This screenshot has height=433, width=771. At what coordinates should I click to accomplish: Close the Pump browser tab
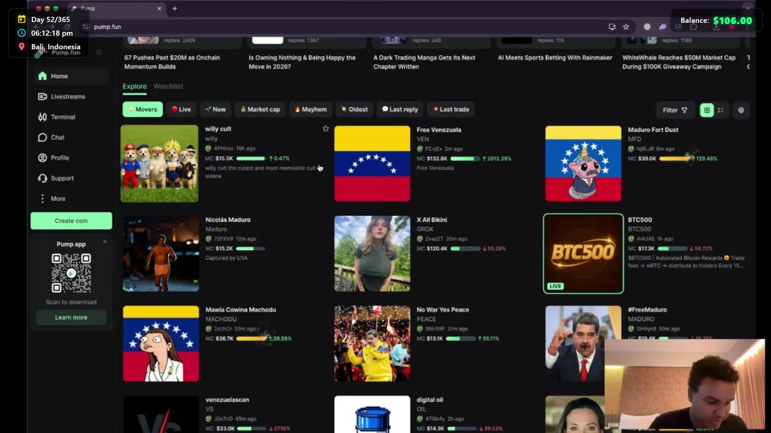tap(160, 8)
